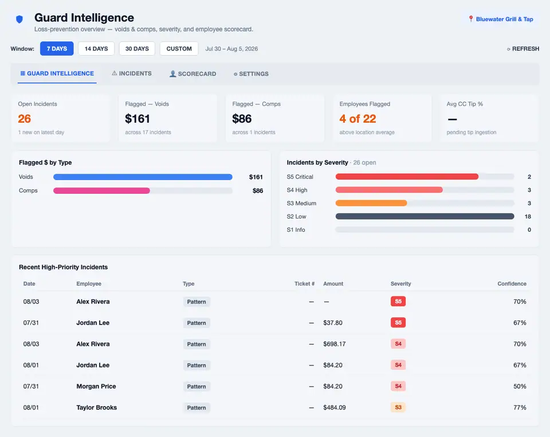This screenshot has width=550, height=437.
Task: Open the Flagged Comps $86 card
Action: click(275, 118)
